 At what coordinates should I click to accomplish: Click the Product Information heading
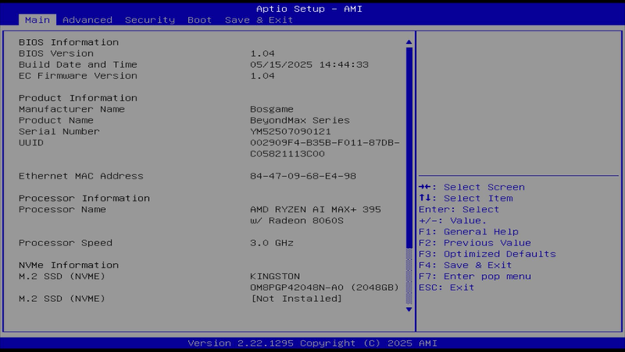click(x=78, y=98)
